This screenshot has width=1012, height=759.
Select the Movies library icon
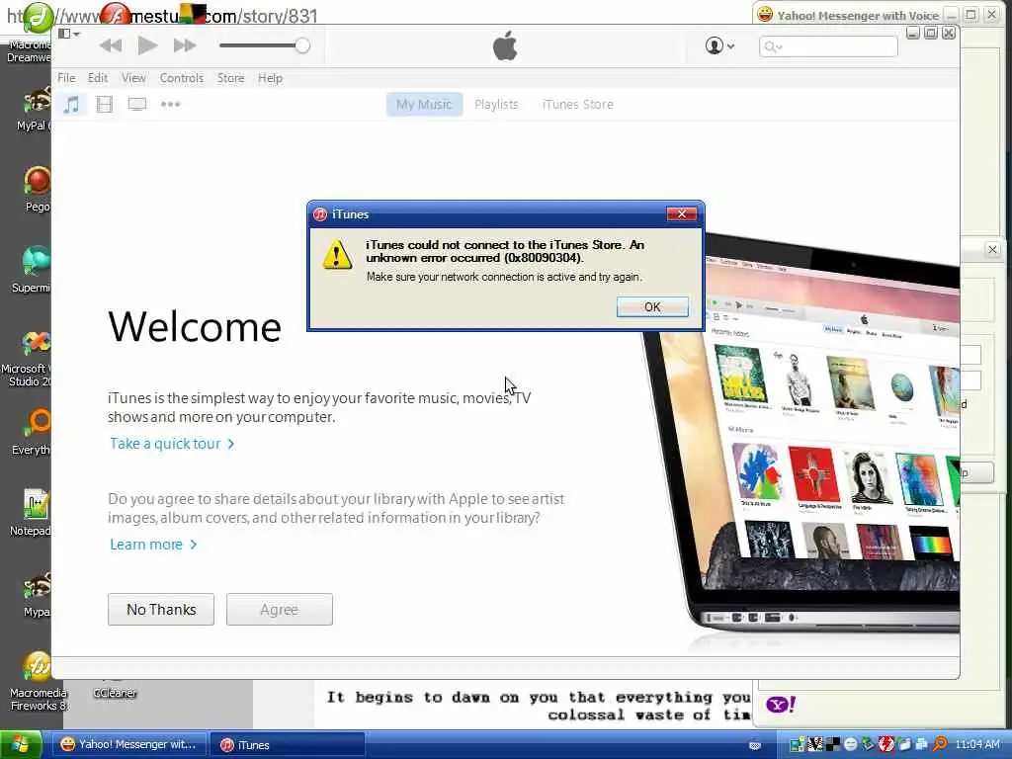pyautogui.click(x=105, y=105)
